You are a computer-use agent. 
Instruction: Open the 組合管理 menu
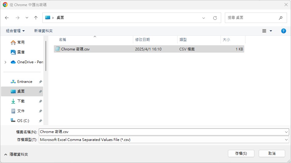[15, 31]
